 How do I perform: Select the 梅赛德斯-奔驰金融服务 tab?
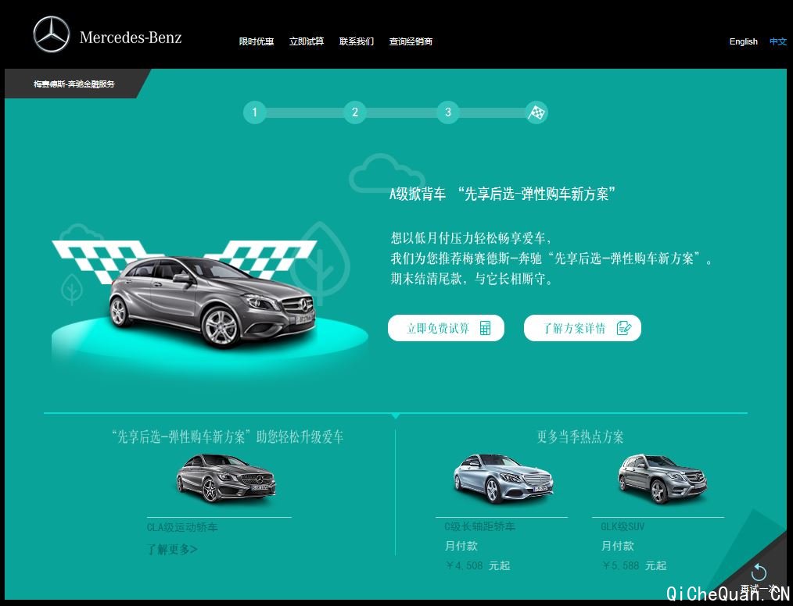coord(74,84)
